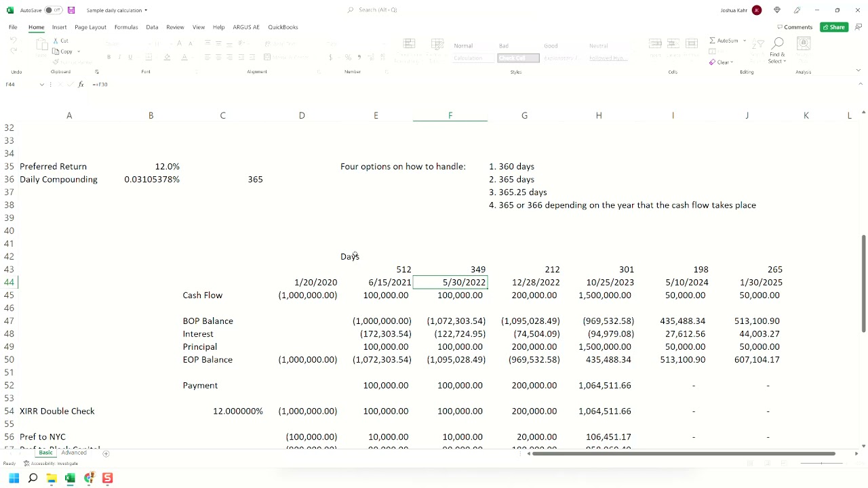Click the green Share button
868x488 pixels.
[834, 27]
